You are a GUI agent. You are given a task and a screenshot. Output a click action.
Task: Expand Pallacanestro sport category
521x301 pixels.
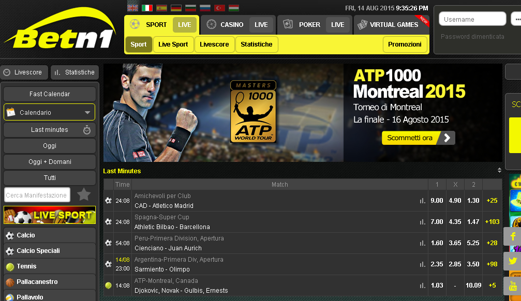[50, 282]
